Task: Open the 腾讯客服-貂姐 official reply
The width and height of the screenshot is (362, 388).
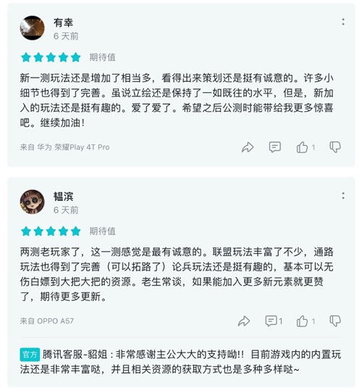Action: (x=180, y=362)
